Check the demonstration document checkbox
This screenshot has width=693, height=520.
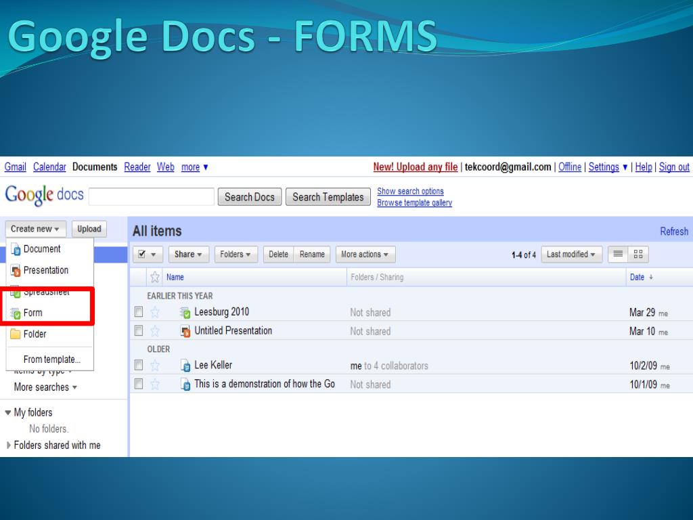coord(139,384)
